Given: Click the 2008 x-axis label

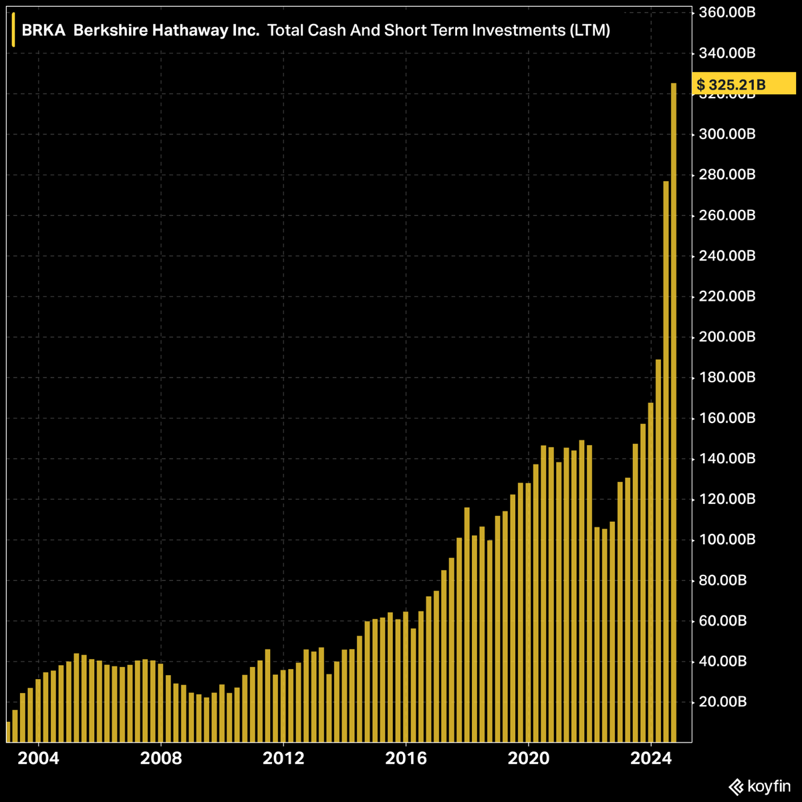Looking at the screenshot, I should point(161,759).
